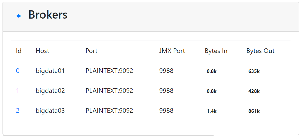The image size is (302, 136).
Task: Click the Bytes In column header
Action: (x=216, y=51)
